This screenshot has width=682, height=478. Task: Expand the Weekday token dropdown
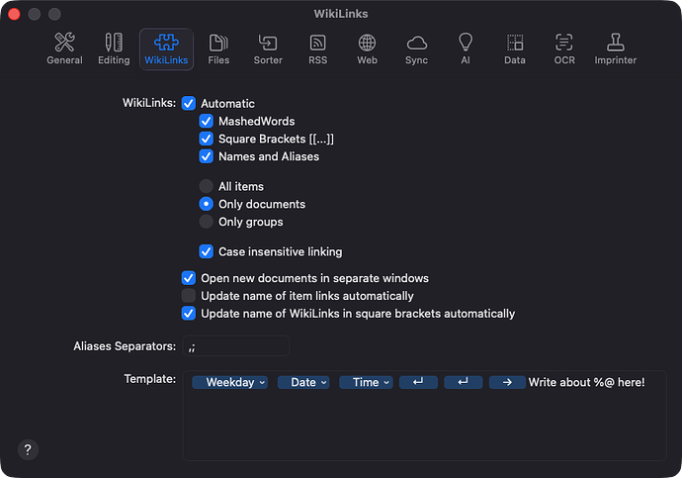230,382
